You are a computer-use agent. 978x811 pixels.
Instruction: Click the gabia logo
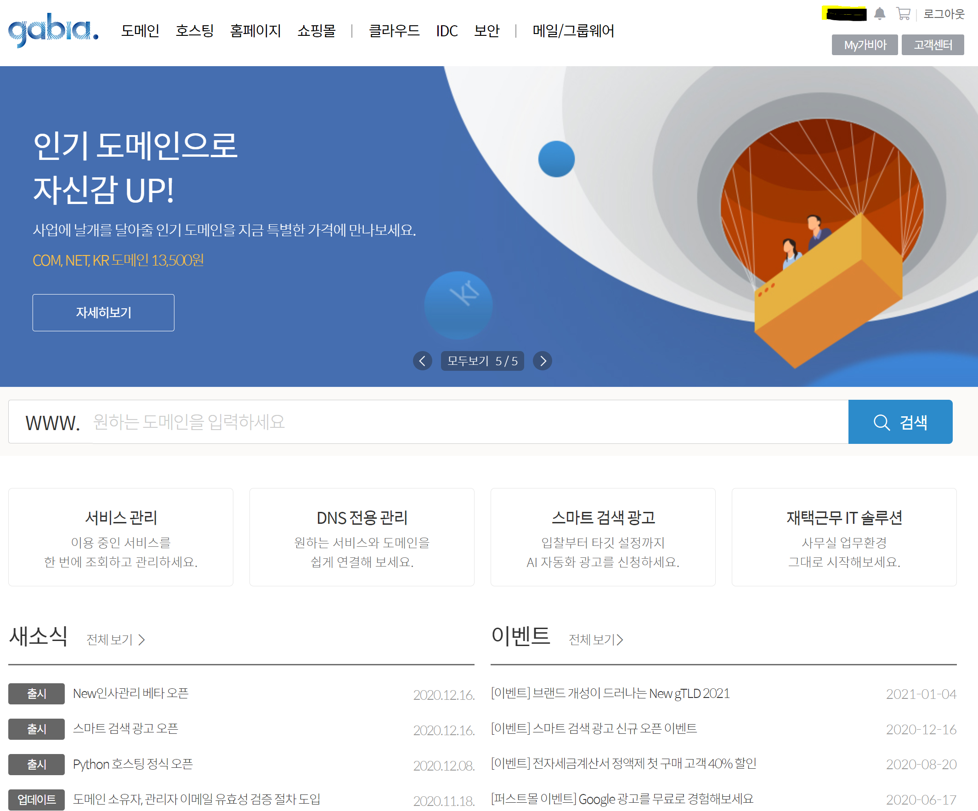click(51, 30)
